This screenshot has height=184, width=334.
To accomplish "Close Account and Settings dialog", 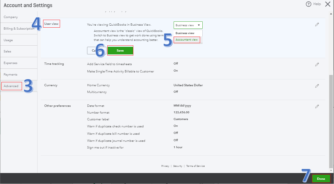I will pyautogui.click(x=328, y=4).
